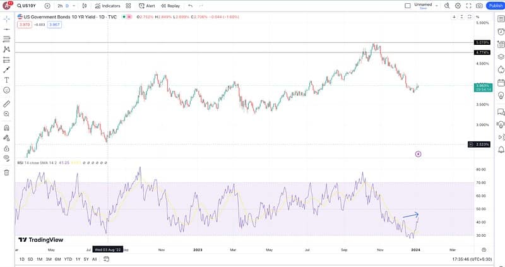Toggle magnet mode in left toolbar
Image resolution: width=505 pixels, height=267 pixels.
(6, 127)
